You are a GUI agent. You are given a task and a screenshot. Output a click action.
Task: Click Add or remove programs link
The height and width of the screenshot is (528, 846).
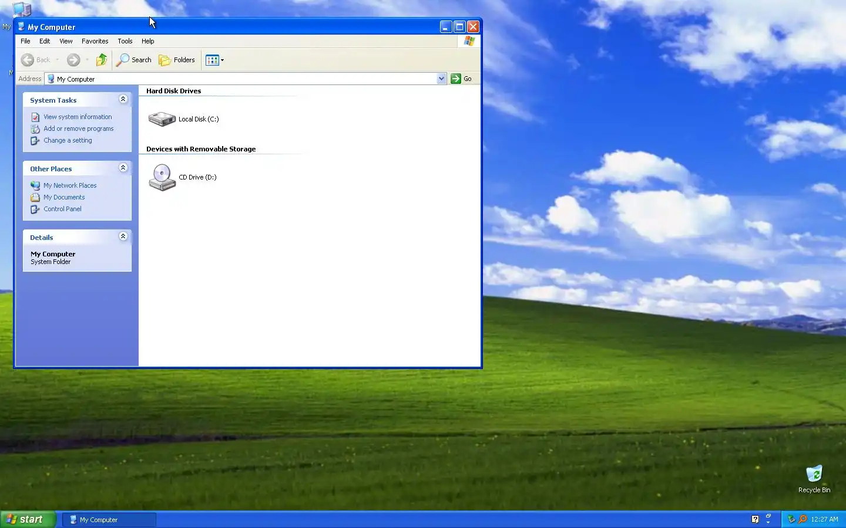[x=79, y=128]
